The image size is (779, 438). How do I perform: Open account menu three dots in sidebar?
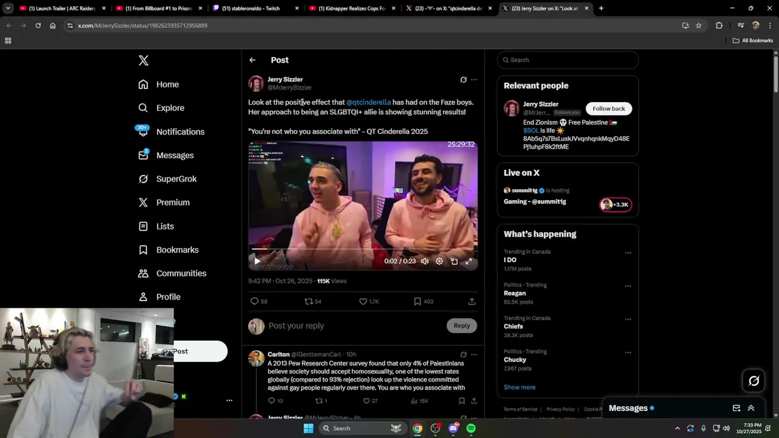[229, 400]
